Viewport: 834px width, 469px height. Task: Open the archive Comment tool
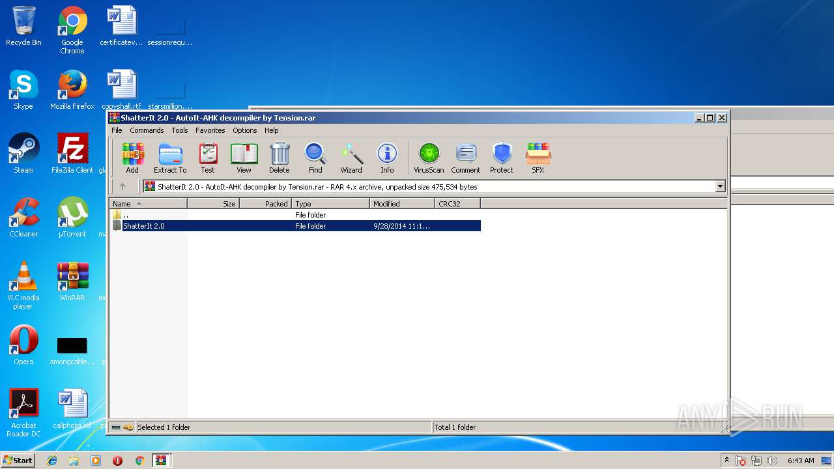pos(466,158)
